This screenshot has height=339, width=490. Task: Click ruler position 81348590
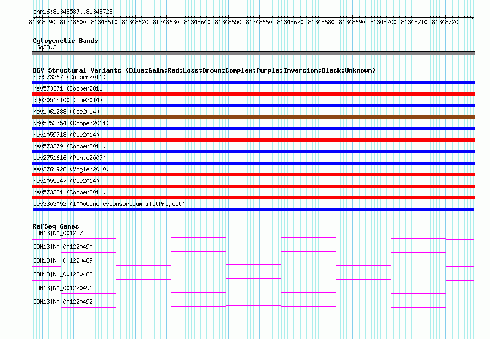[42, 22]
